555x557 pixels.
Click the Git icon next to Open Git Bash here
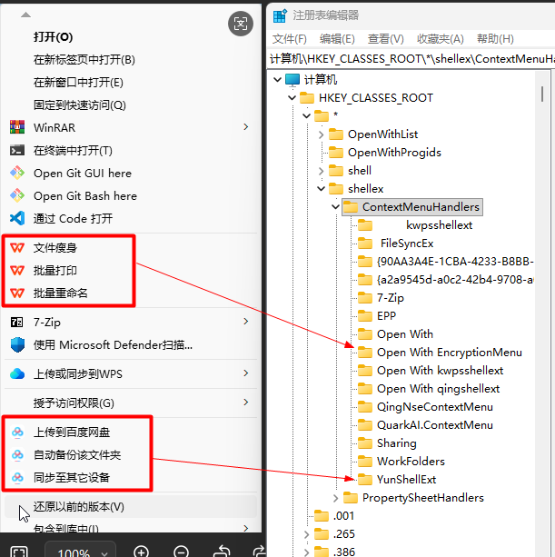17,195
